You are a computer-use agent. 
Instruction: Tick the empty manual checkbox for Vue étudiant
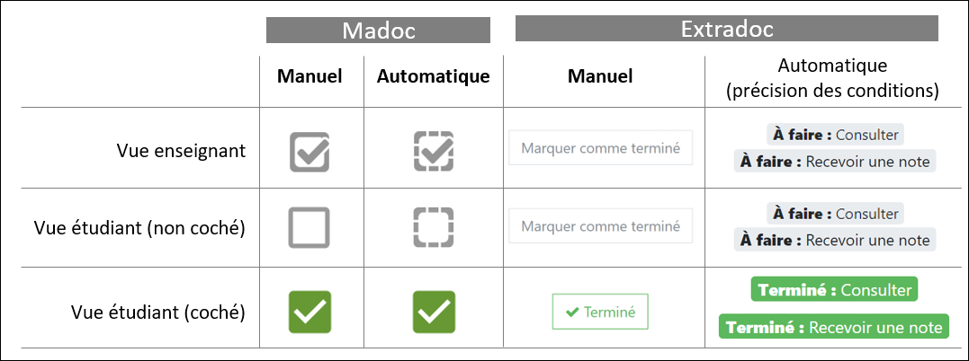pyautogui.click(x=310, y=227)
